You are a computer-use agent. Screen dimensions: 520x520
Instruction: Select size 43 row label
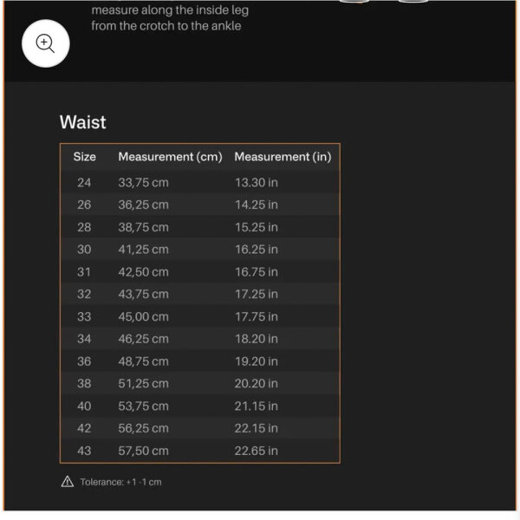tap(84, 451)
